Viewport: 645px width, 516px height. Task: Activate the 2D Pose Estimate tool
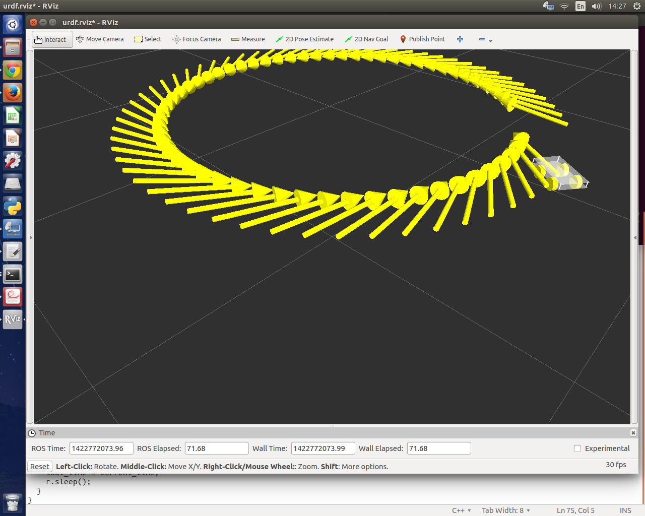(x=304, y=39)
